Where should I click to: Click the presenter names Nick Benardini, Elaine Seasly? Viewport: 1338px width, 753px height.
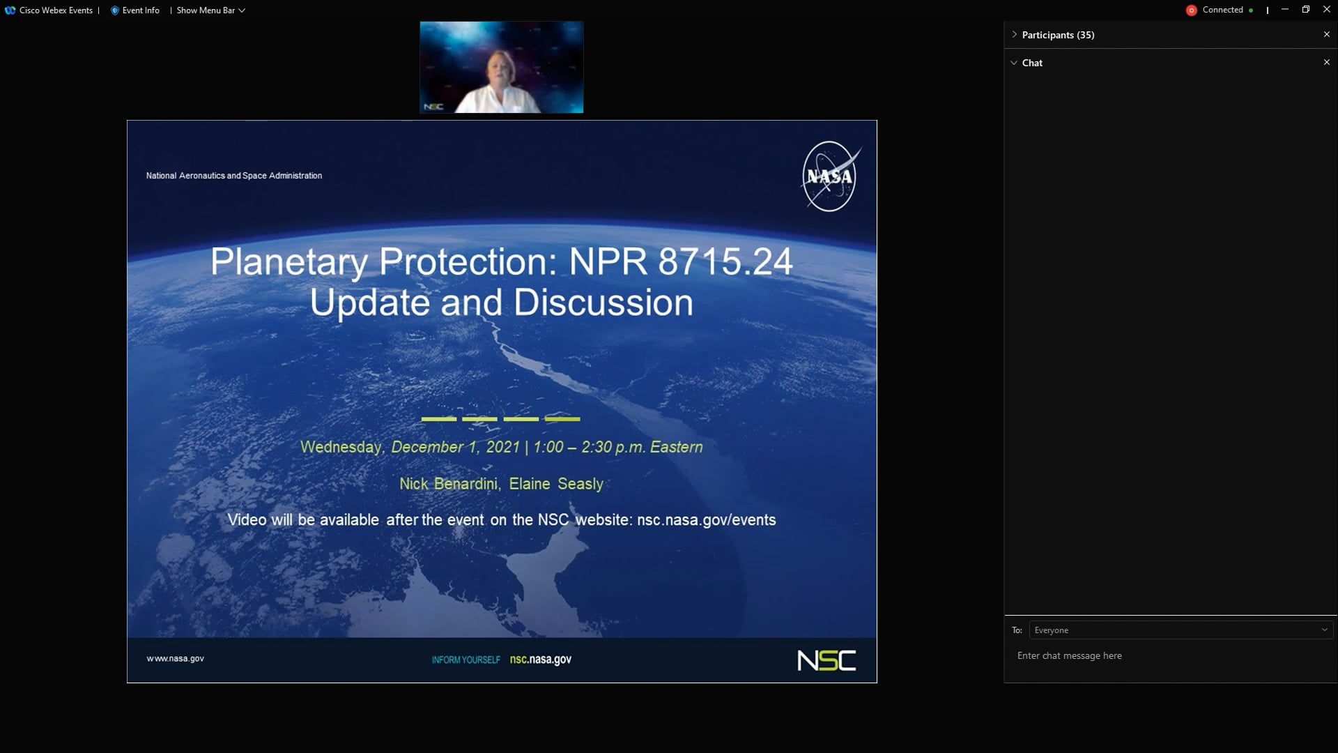(x=501, y=484)
